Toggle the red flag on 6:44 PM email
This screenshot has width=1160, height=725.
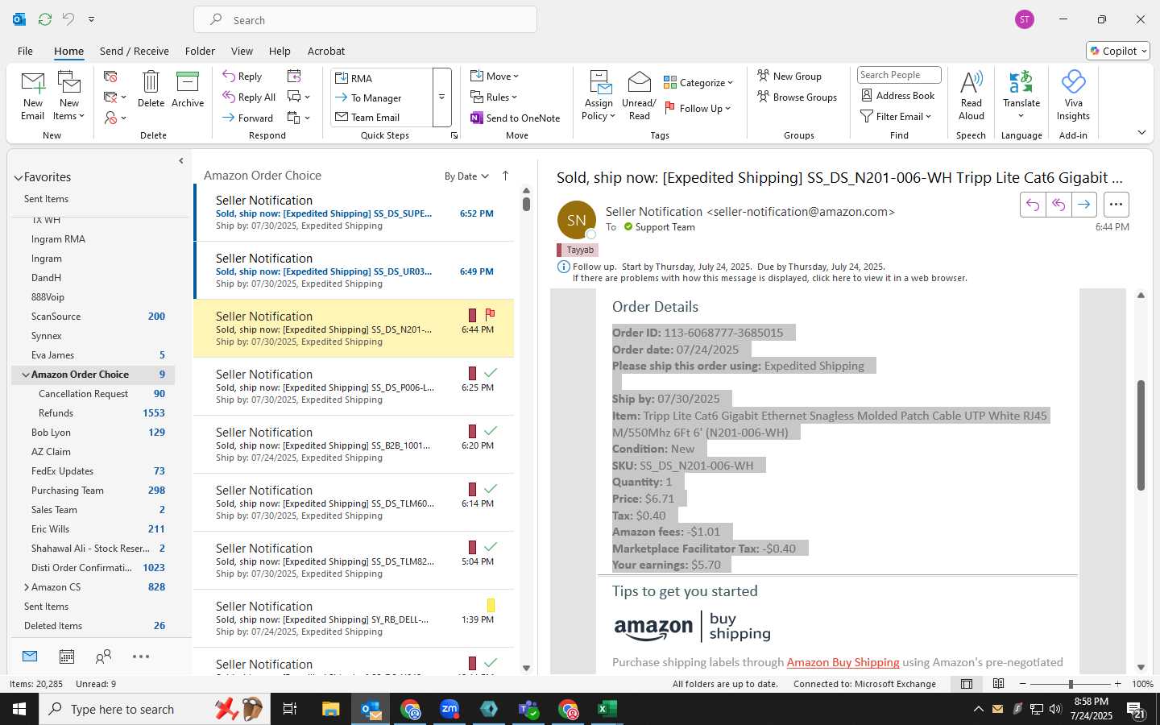pos(490,314)
